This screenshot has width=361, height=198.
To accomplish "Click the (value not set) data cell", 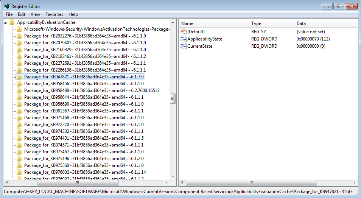I will (x=311, y=32).
